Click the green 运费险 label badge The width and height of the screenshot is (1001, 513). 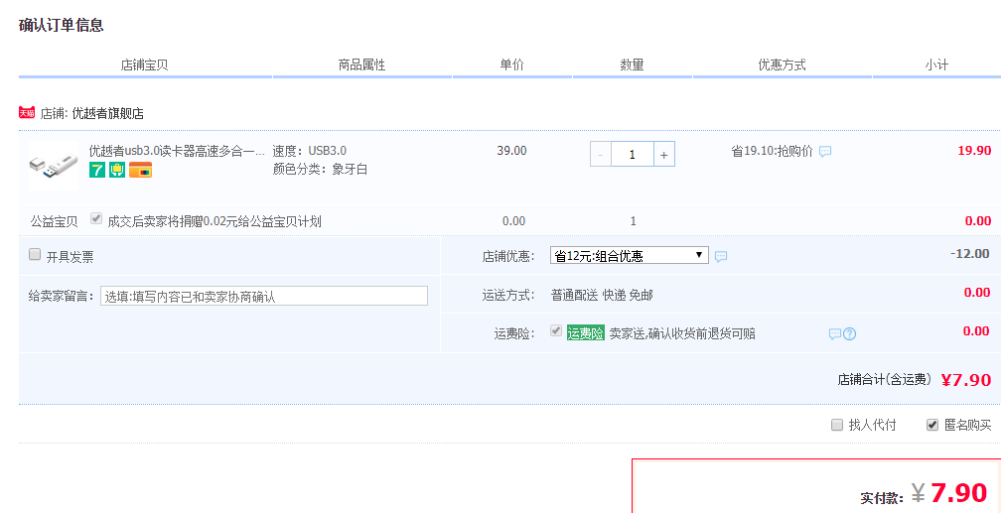coord(586,333)
